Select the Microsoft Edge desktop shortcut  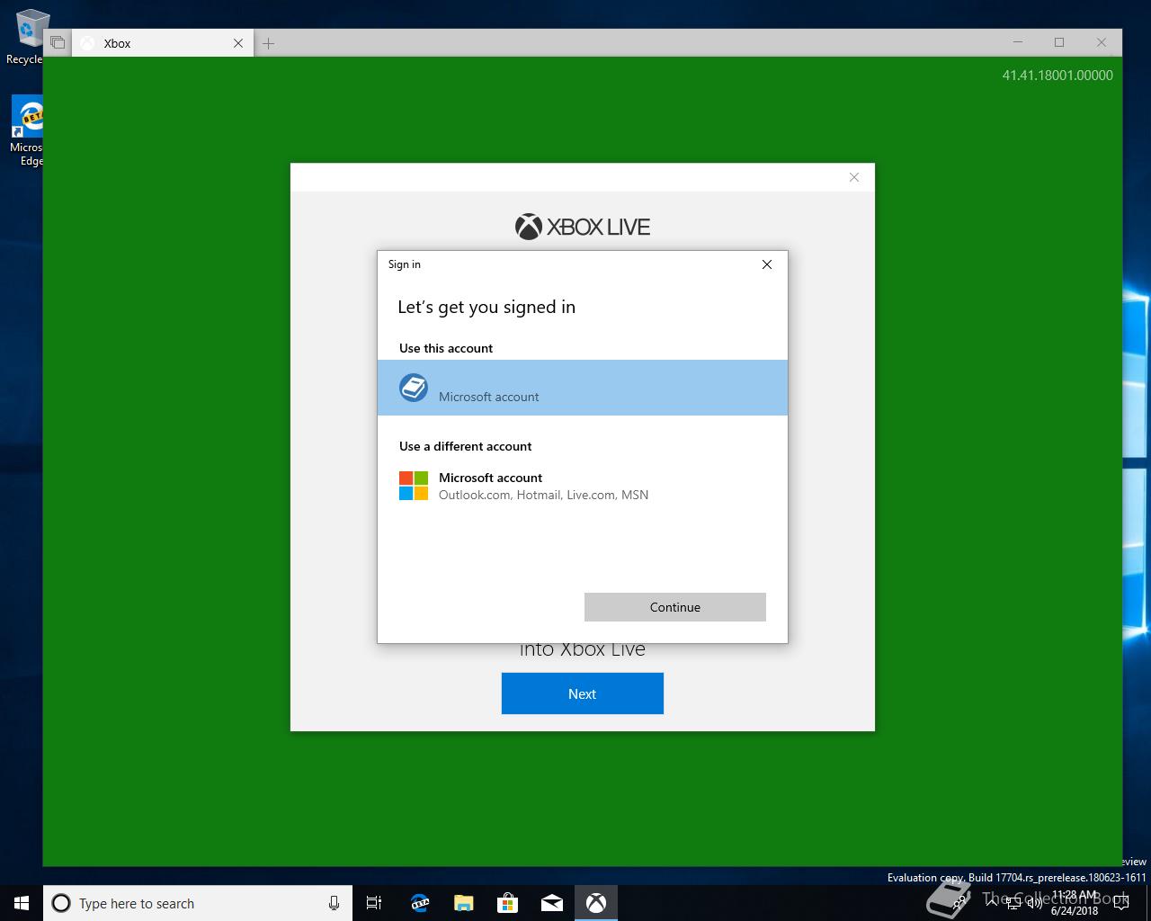[27, 131]
